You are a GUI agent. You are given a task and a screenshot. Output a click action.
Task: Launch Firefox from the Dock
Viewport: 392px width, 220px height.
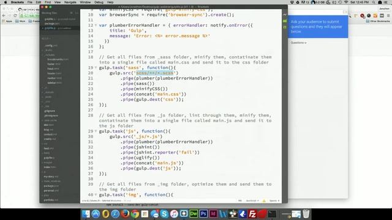(x=125, y=214)
